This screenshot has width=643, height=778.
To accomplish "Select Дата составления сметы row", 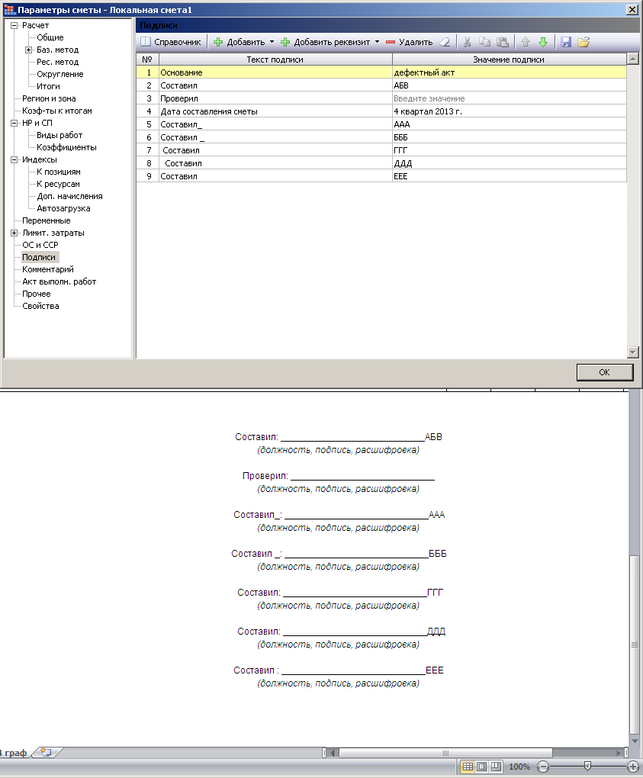I will pos(275,111).
